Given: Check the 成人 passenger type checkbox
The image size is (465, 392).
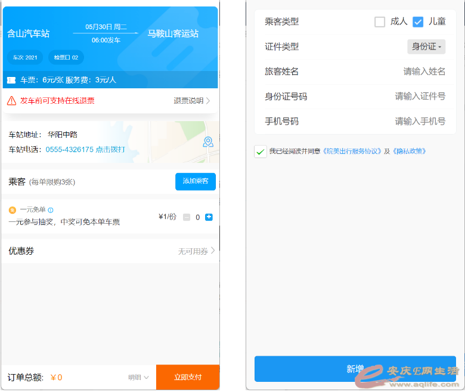Looking at the screenshot, I should click(x=380, y=22).
